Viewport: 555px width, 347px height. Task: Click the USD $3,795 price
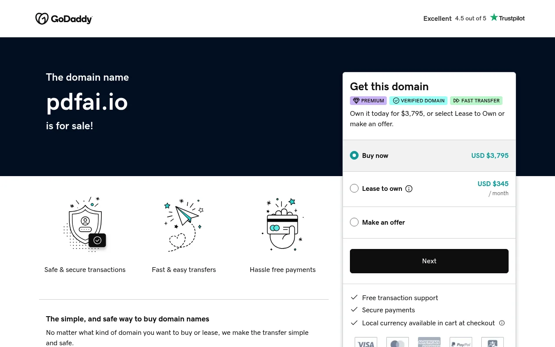click(490, 155)
